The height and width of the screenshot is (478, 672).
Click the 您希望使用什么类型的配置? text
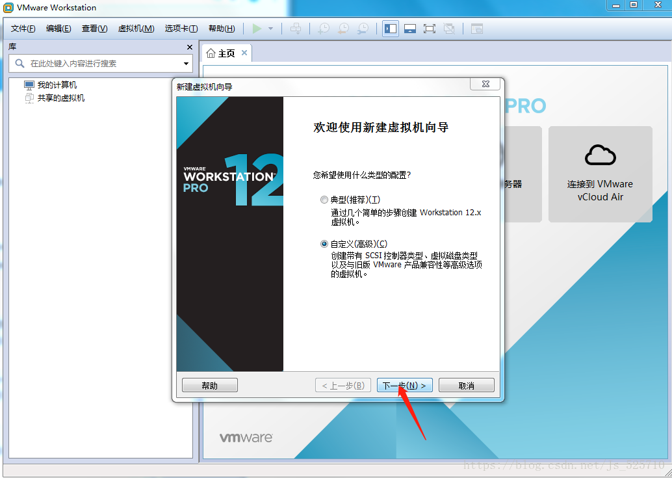click(x=362, y=175)
